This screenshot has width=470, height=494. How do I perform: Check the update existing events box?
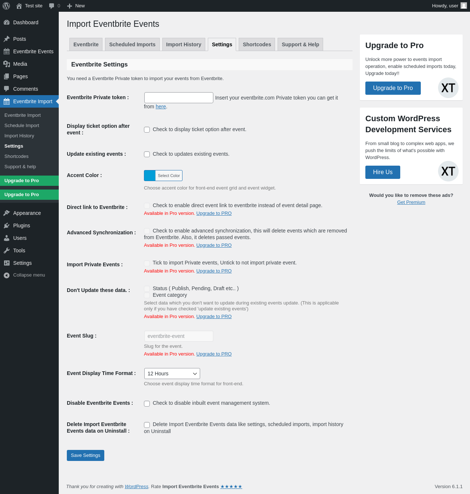pos(147,154)
